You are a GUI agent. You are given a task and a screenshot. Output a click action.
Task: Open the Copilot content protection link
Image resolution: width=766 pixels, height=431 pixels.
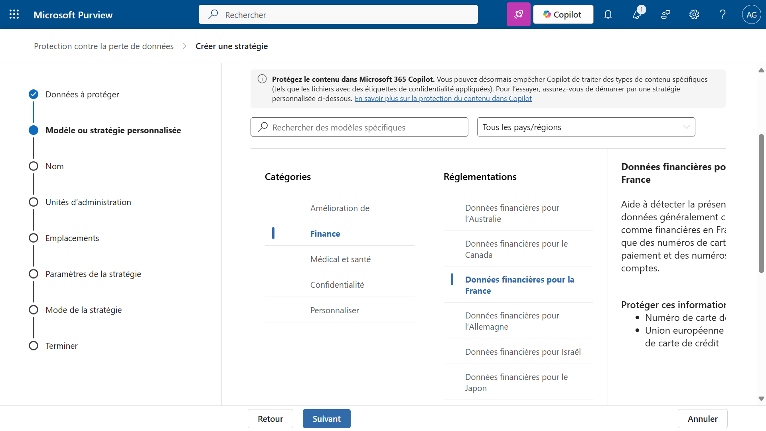443,99
